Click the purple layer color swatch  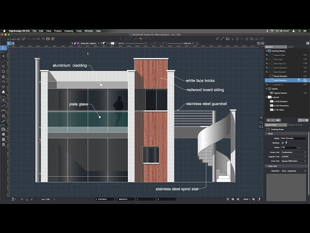(x=78, y=43)
